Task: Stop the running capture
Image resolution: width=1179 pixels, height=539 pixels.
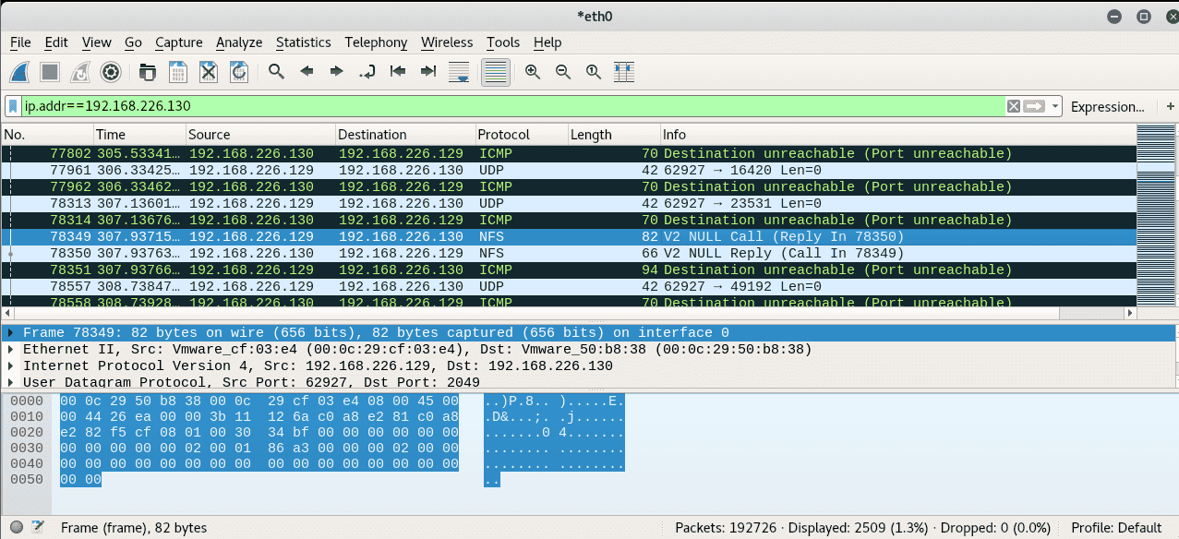Action: (47, 72)
